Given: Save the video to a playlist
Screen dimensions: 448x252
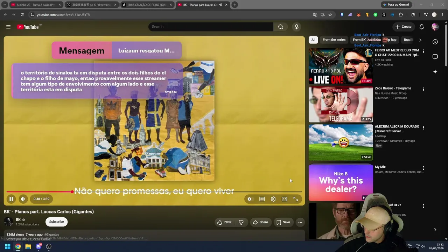Looking at the screenshot, I should tap(283, 222).
